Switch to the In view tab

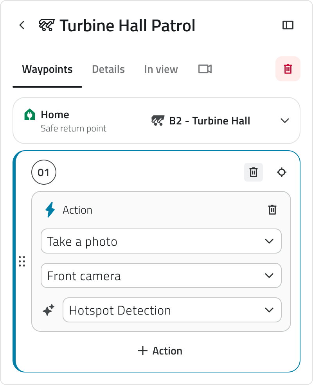161,69
